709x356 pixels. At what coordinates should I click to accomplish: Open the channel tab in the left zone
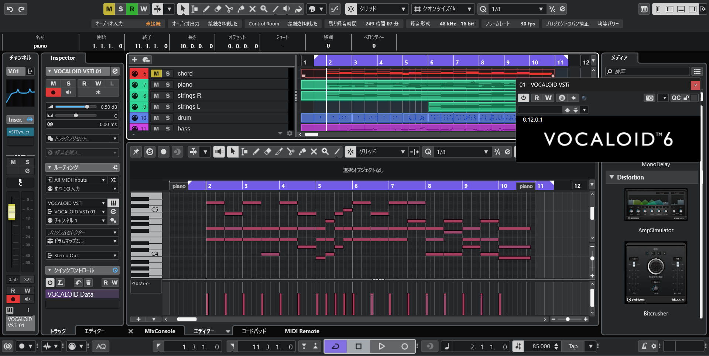click(x=20, y=58)
